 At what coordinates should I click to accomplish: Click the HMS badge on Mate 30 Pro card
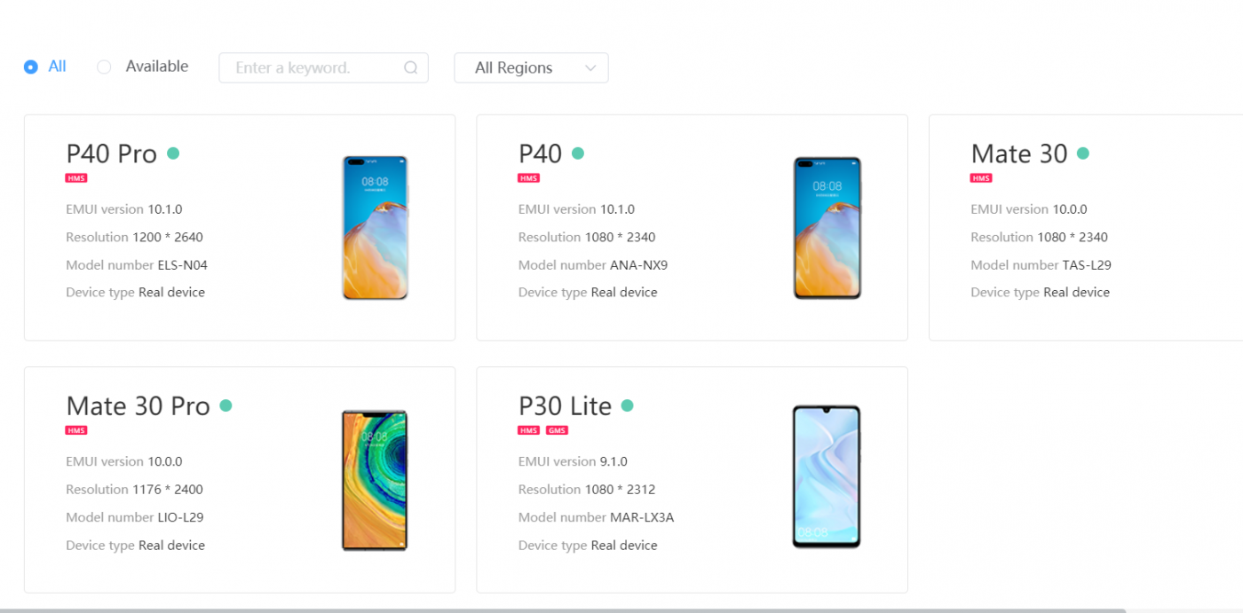point(76,429)
